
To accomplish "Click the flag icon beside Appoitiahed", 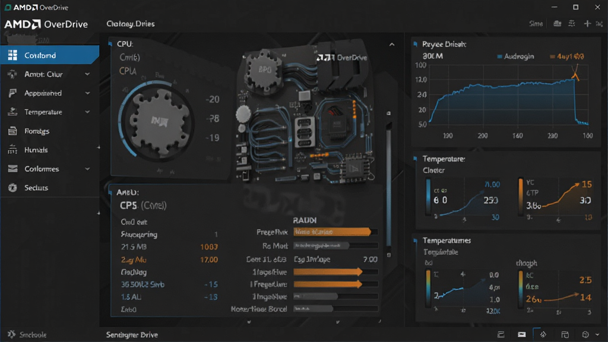I will (12, 93).
